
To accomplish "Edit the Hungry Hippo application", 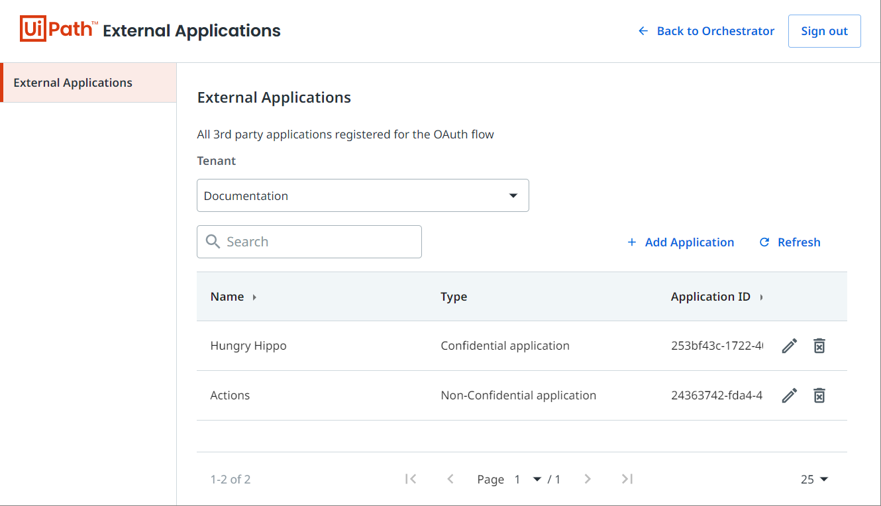I will click(x=789, y=346).
